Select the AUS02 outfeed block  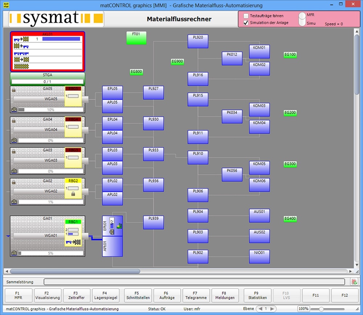click(x=259, y=236)
